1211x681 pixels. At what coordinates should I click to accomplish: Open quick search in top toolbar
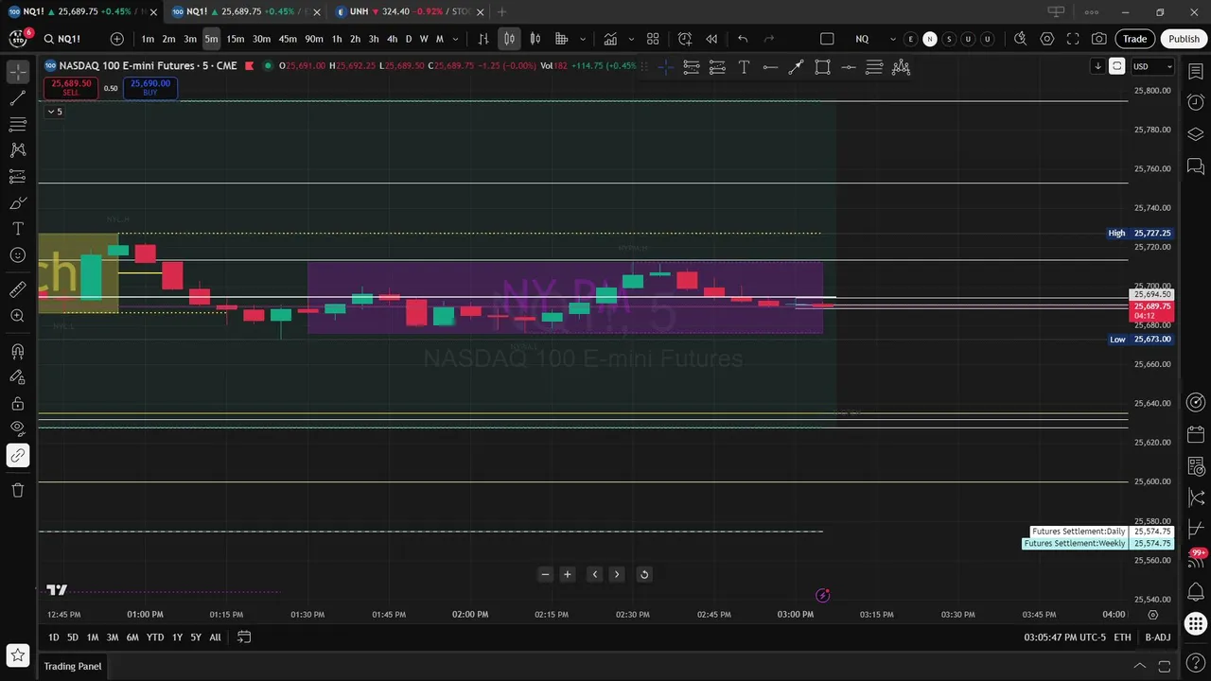point(1020,39)
